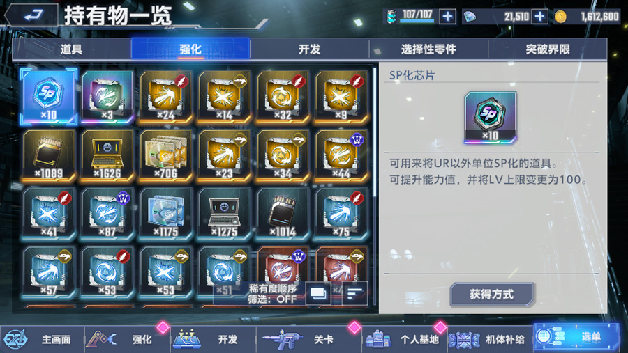628x353 pixels.
Task: Select the blue disc stack item ×1175
Action: tap(165, 214)
